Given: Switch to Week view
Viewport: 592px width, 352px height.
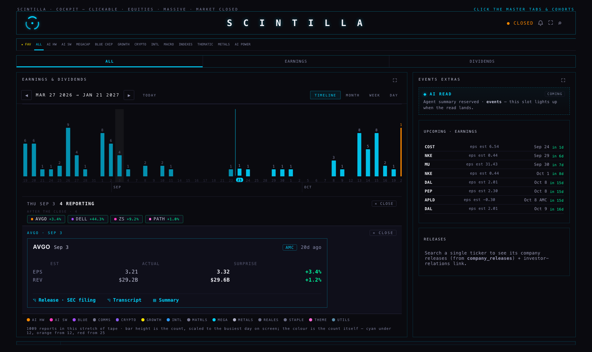Looking at the screenshot, I should (x=375, y=95).
